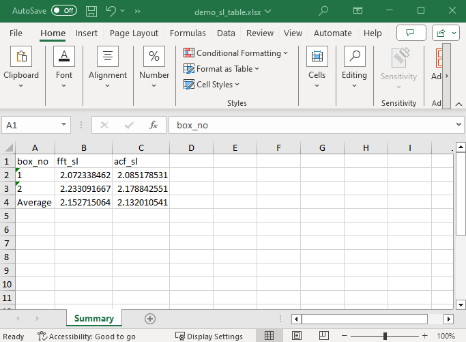
Task: Switch to Page Layout view icon
Action: click(x=297, y=336)
